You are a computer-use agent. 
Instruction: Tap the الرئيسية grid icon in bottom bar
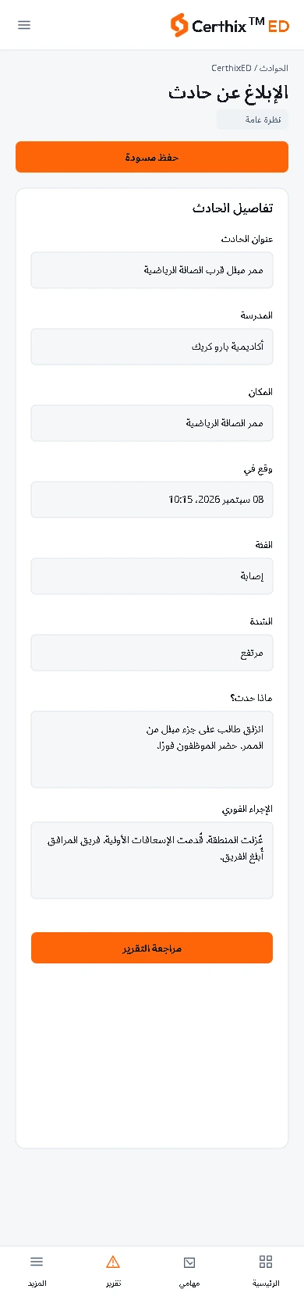point(266,1262)
